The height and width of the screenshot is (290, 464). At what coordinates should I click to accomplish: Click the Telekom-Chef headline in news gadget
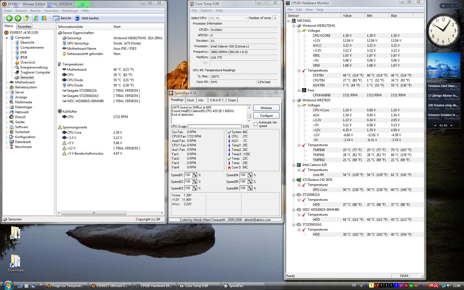pos(443,86)
